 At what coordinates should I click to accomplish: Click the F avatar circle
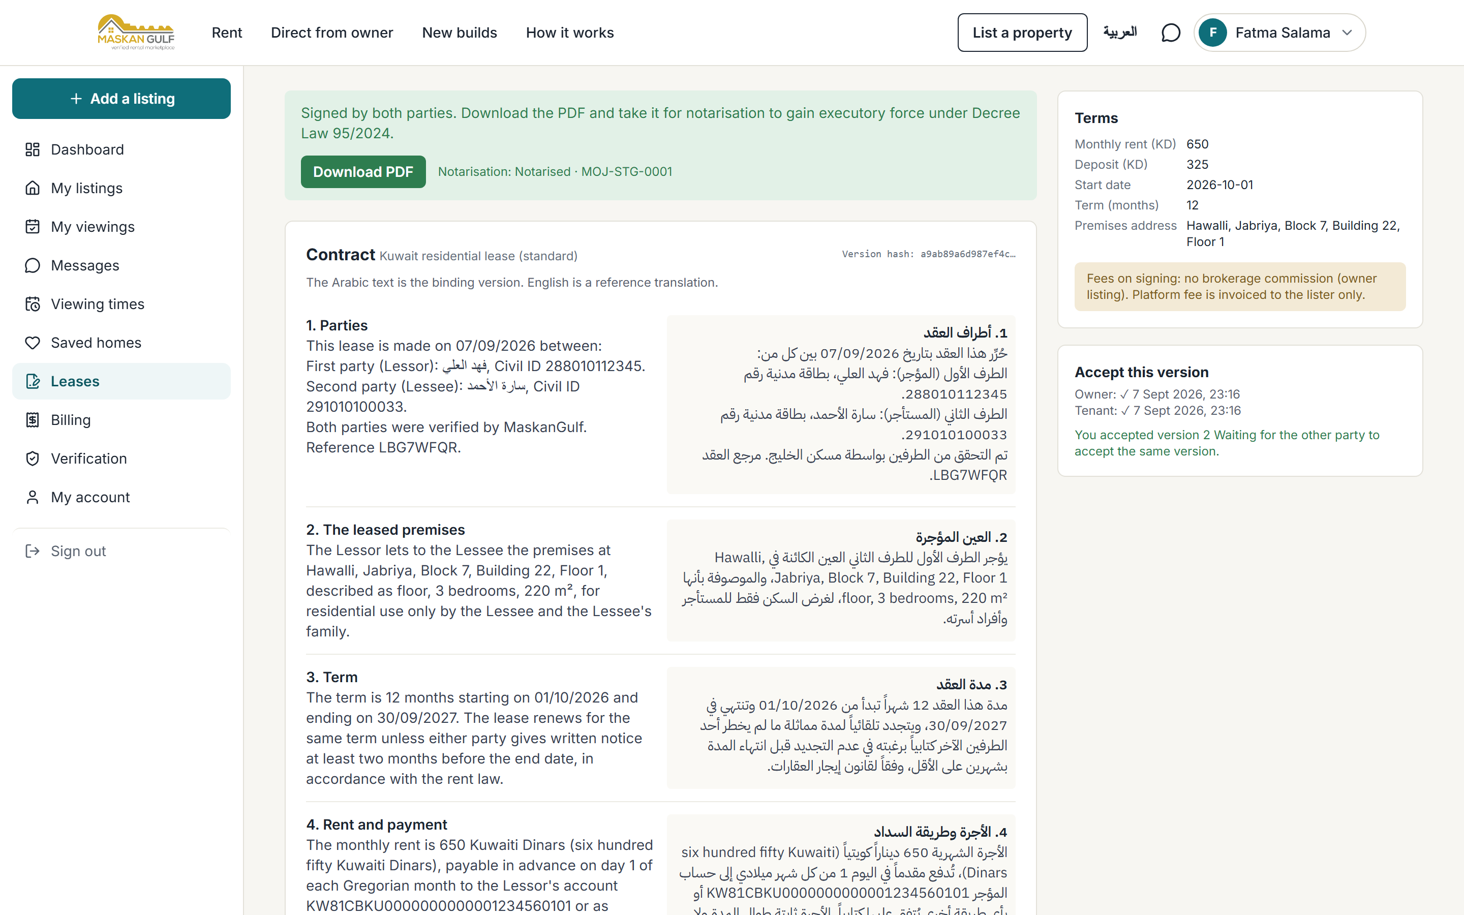1212,33
